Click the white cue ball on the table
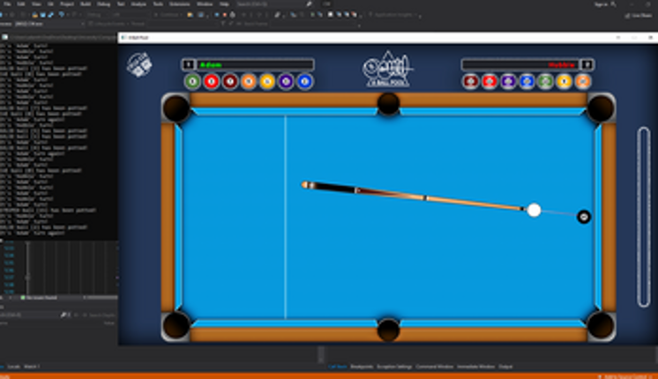The height and width of the screenshot is (379, 658). (x=534, y=210)
